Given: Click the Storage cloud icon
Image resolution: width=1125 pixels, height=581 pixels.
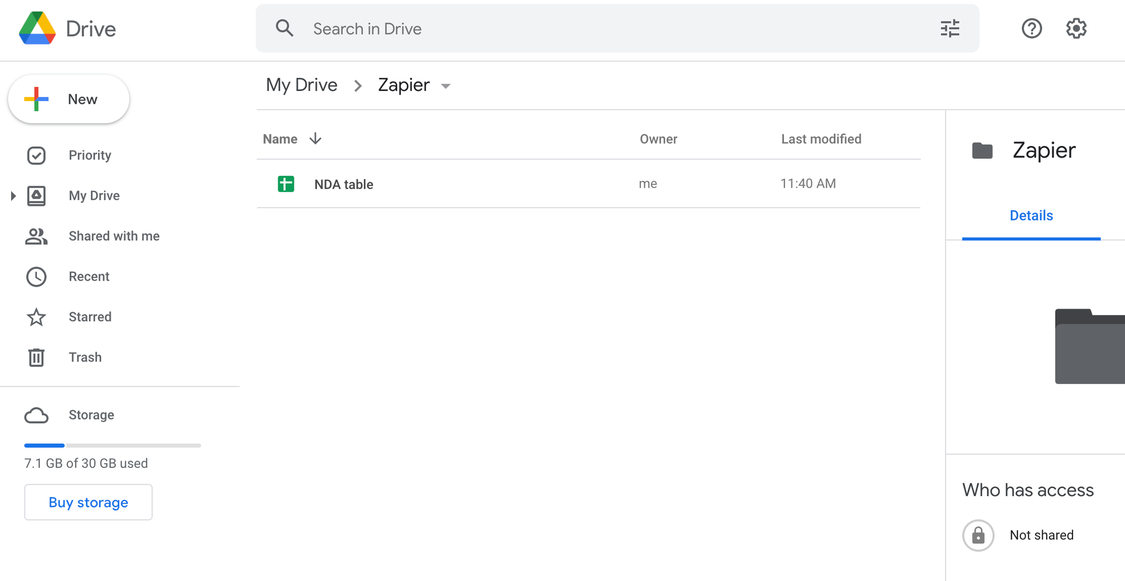Looking at the screenshot, I should coord(36,415).
